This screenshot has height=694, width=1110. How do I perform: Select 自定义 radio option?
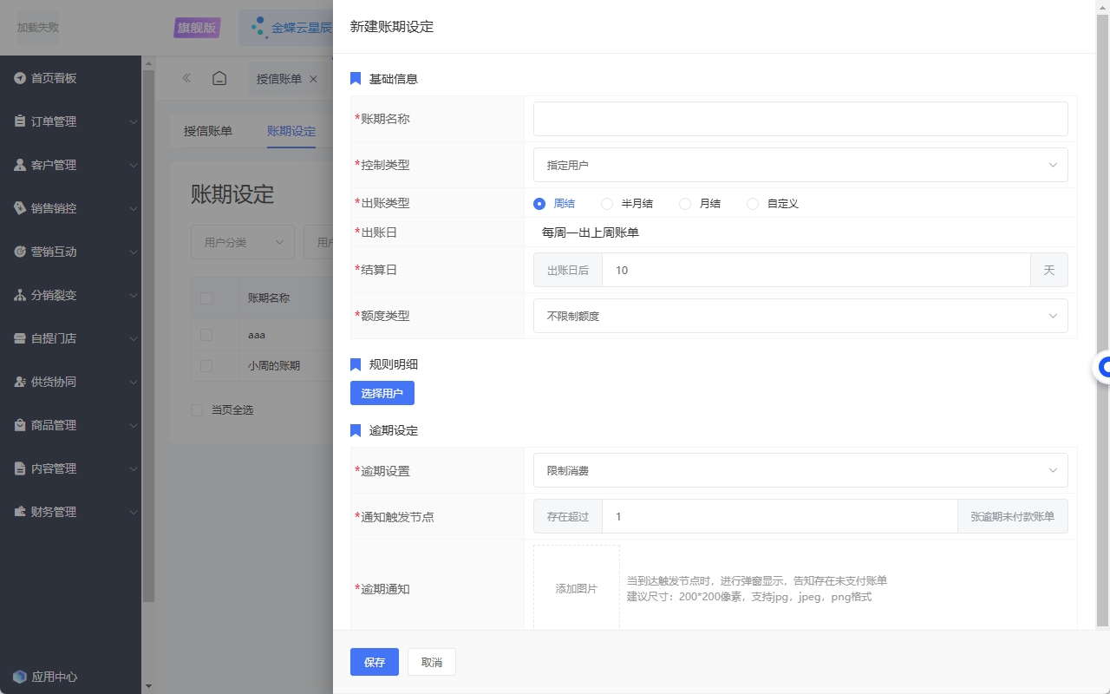[753, 204]
